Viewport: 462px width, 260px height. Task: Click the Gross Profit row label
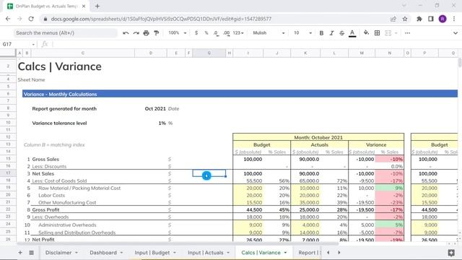click(45, 210)
